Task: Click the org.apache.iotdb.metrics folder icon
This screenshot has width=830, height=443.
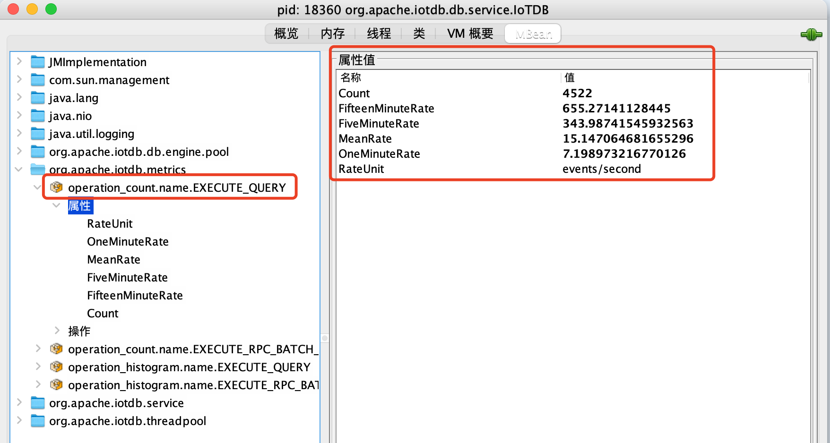Action: [38, 169]
